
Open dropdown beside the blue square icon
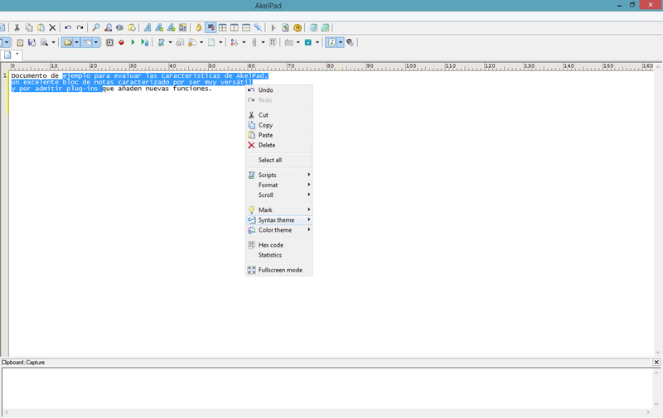(x=317, y=42)
